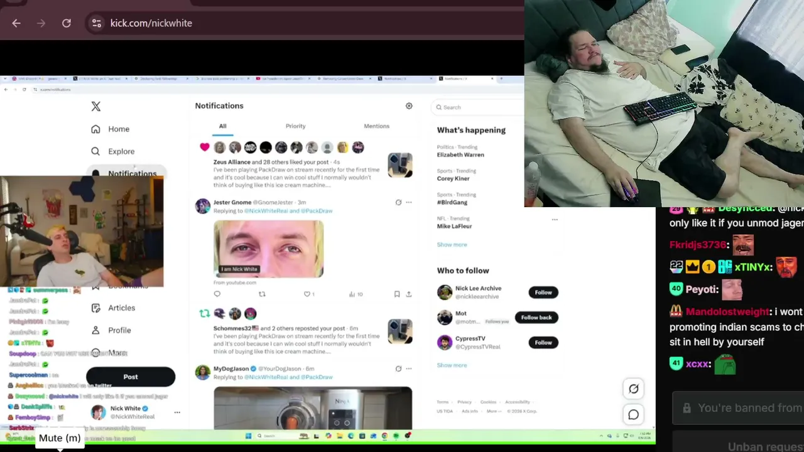This screenshot has width=804, height=452.
Task: Share Jester Gnome's post
Action: pyautogui.click(x=408, y=294)
